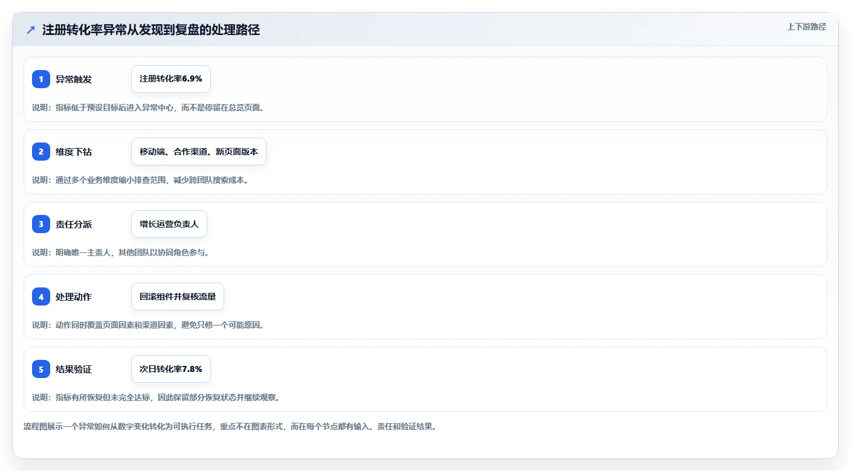Click the 移动端、合作渠道、新页面版本 chip
This screenshot has width=851, height=471.
point(199,152)
